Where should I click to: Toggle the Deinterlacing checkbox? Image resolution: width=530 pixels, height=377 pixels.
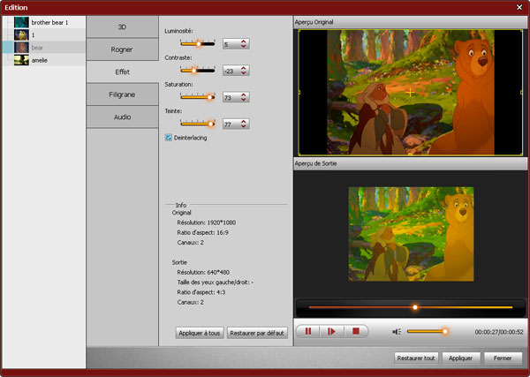pyautogui.click(x=169, y=138)
